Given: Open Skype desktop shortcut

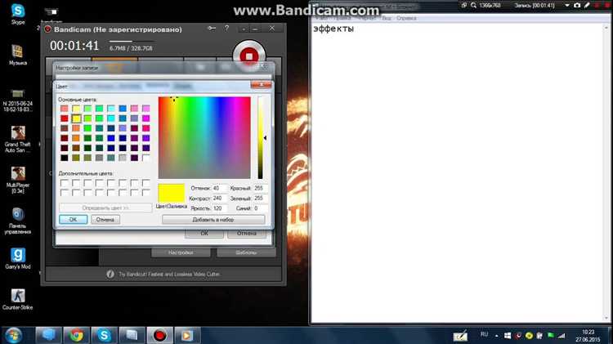Looking at the screenshot, I should 18,11.
